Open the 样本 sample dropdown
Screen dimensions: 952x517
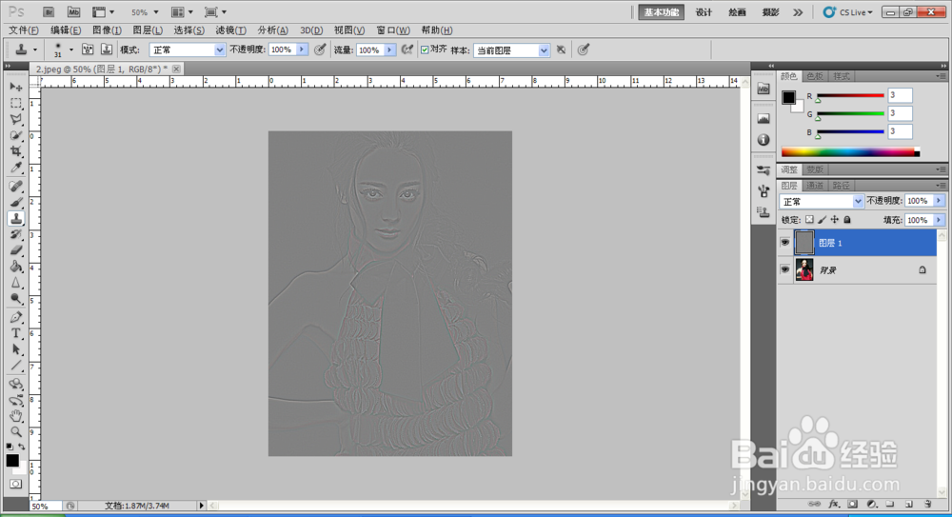(511, 50)
